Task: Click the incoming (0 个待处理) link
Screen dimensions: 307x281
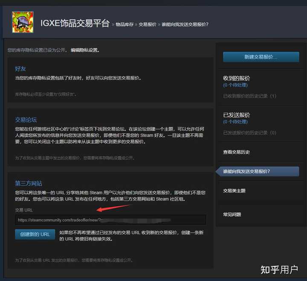Action: pos(235,85)
